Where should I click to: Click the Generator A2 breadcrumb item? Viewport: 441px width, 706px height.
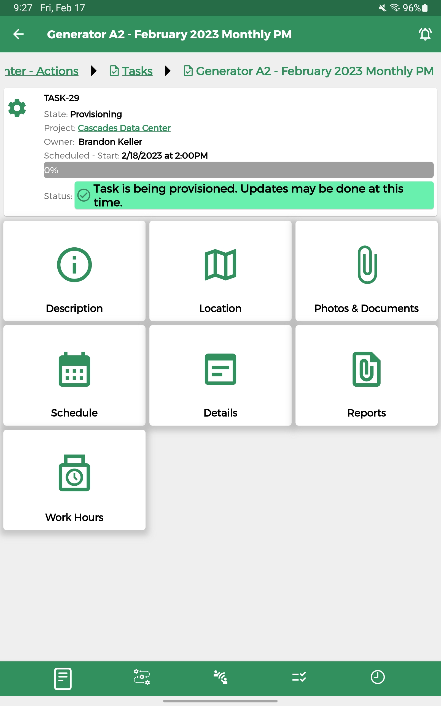[309, 71]
